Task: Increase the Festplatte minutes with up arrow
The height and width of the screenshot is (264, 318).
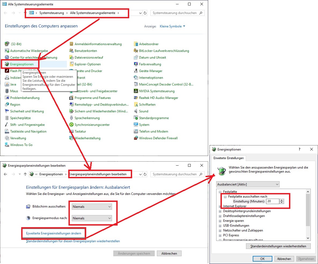Action: pyautogui.click(x=281, y=200)
